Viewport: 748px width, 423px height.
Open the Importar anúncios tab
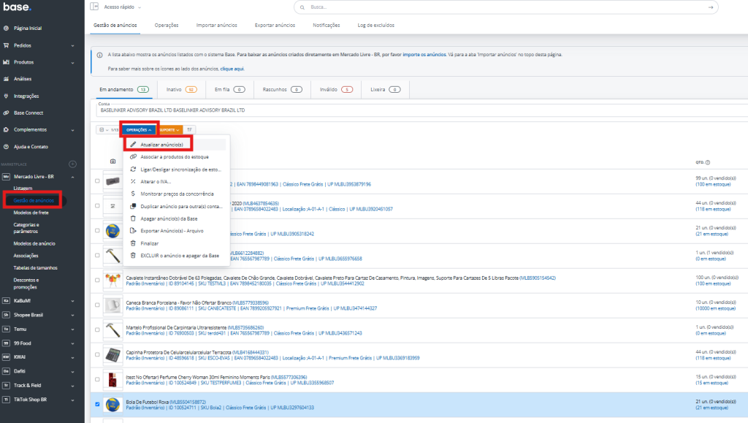216,26
